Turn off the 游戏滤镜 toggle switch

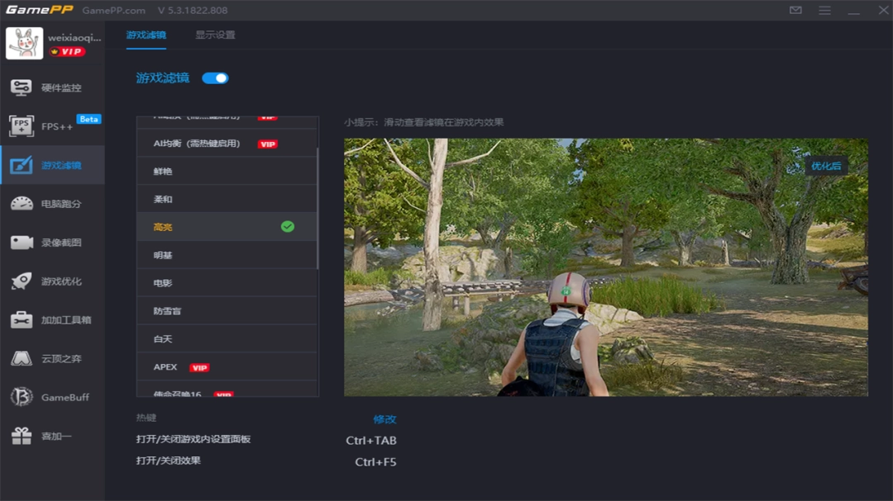(x=215, y=78)
